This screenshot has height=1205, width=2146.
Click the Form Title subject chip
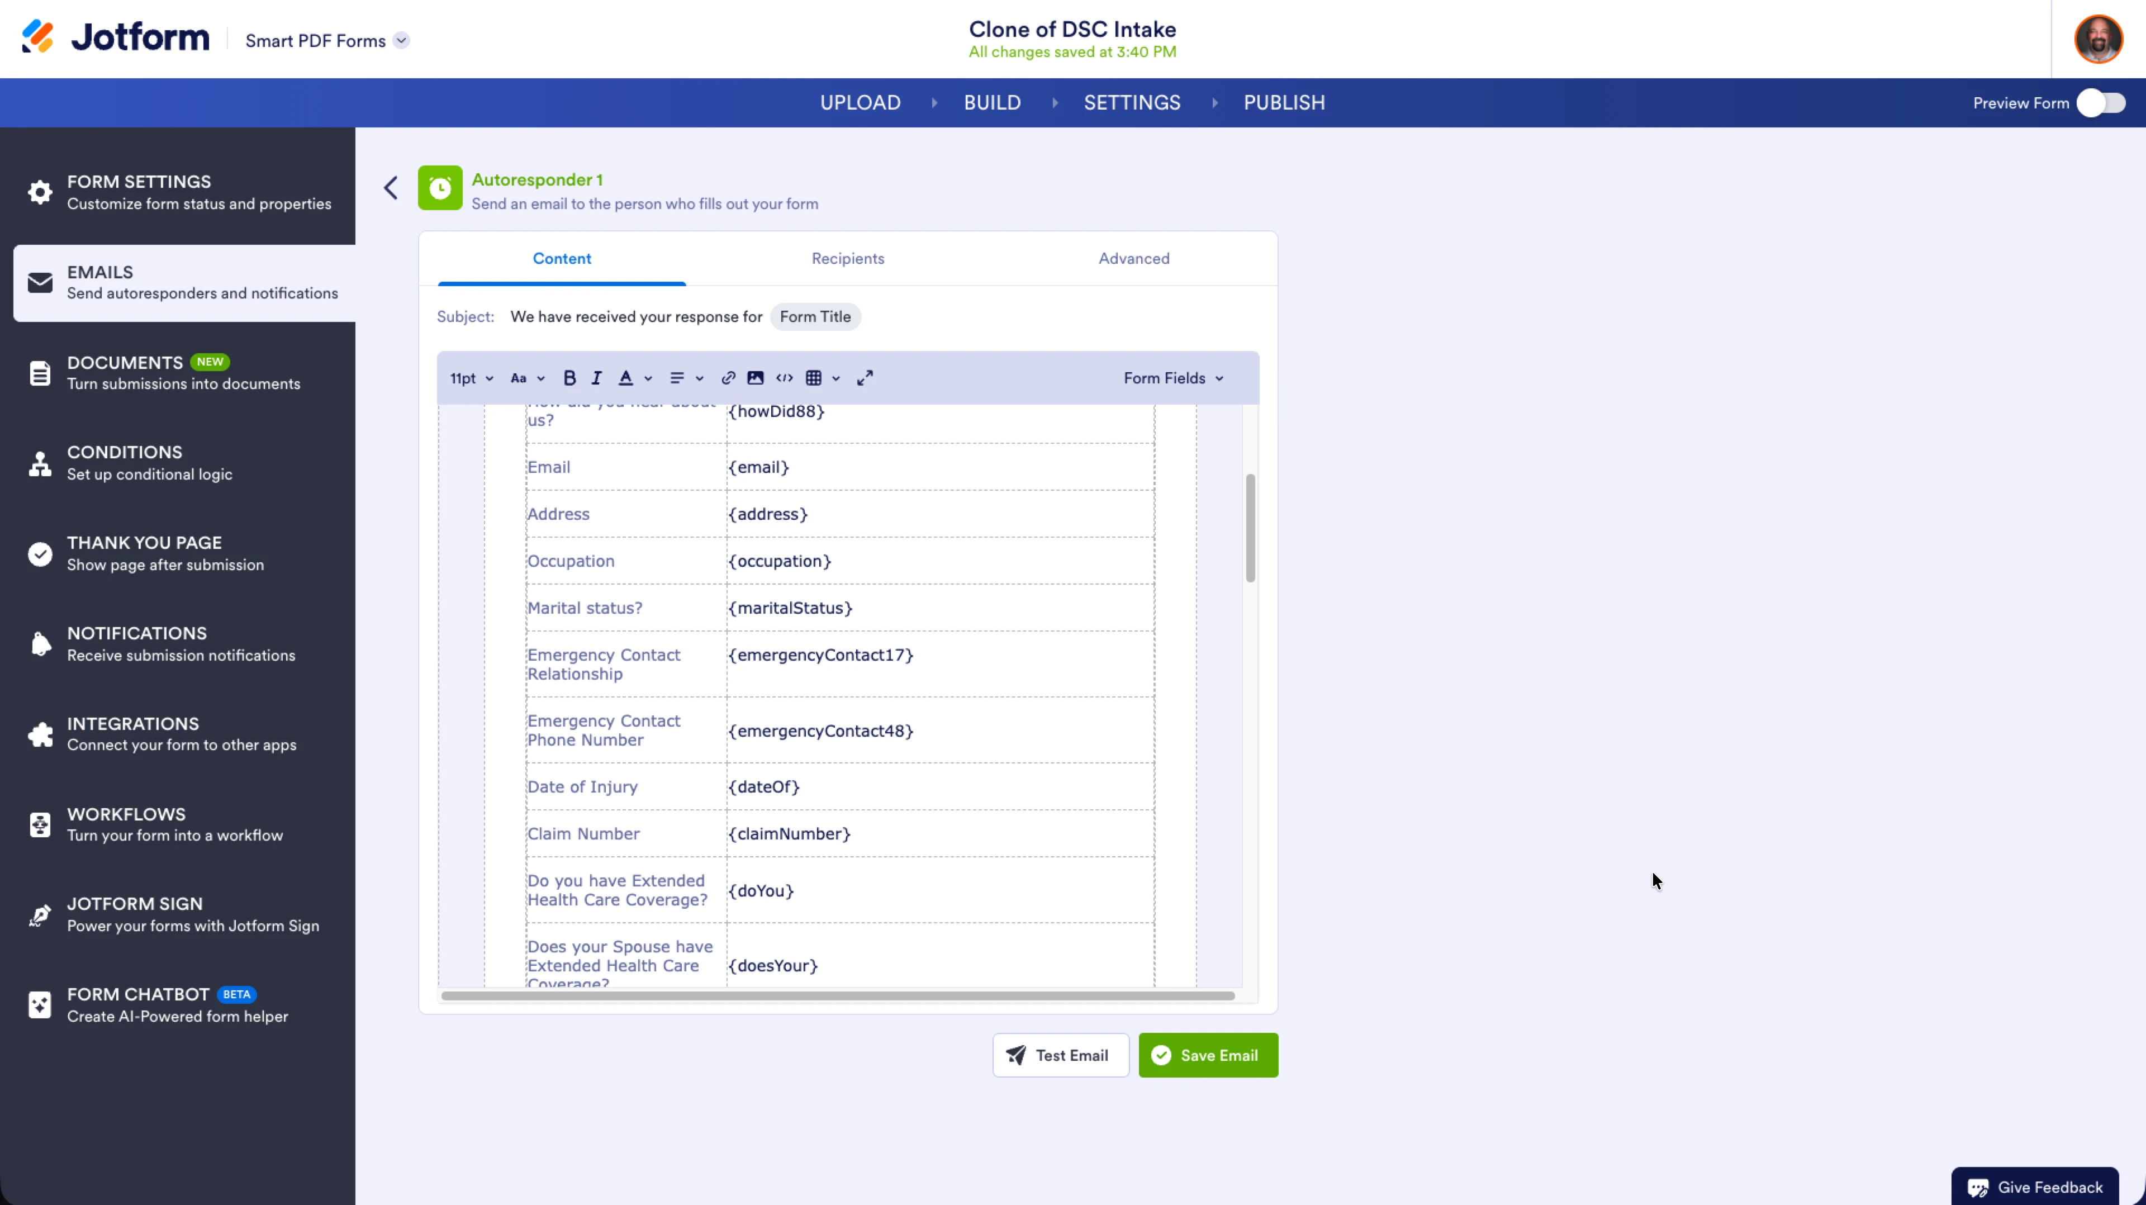tap(815, 317)
